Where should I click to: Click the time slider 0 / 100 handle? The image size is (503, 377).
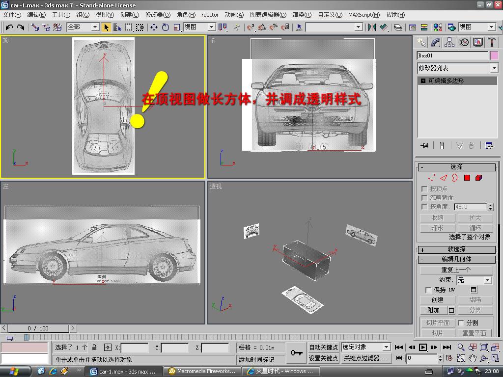(38, 328)
